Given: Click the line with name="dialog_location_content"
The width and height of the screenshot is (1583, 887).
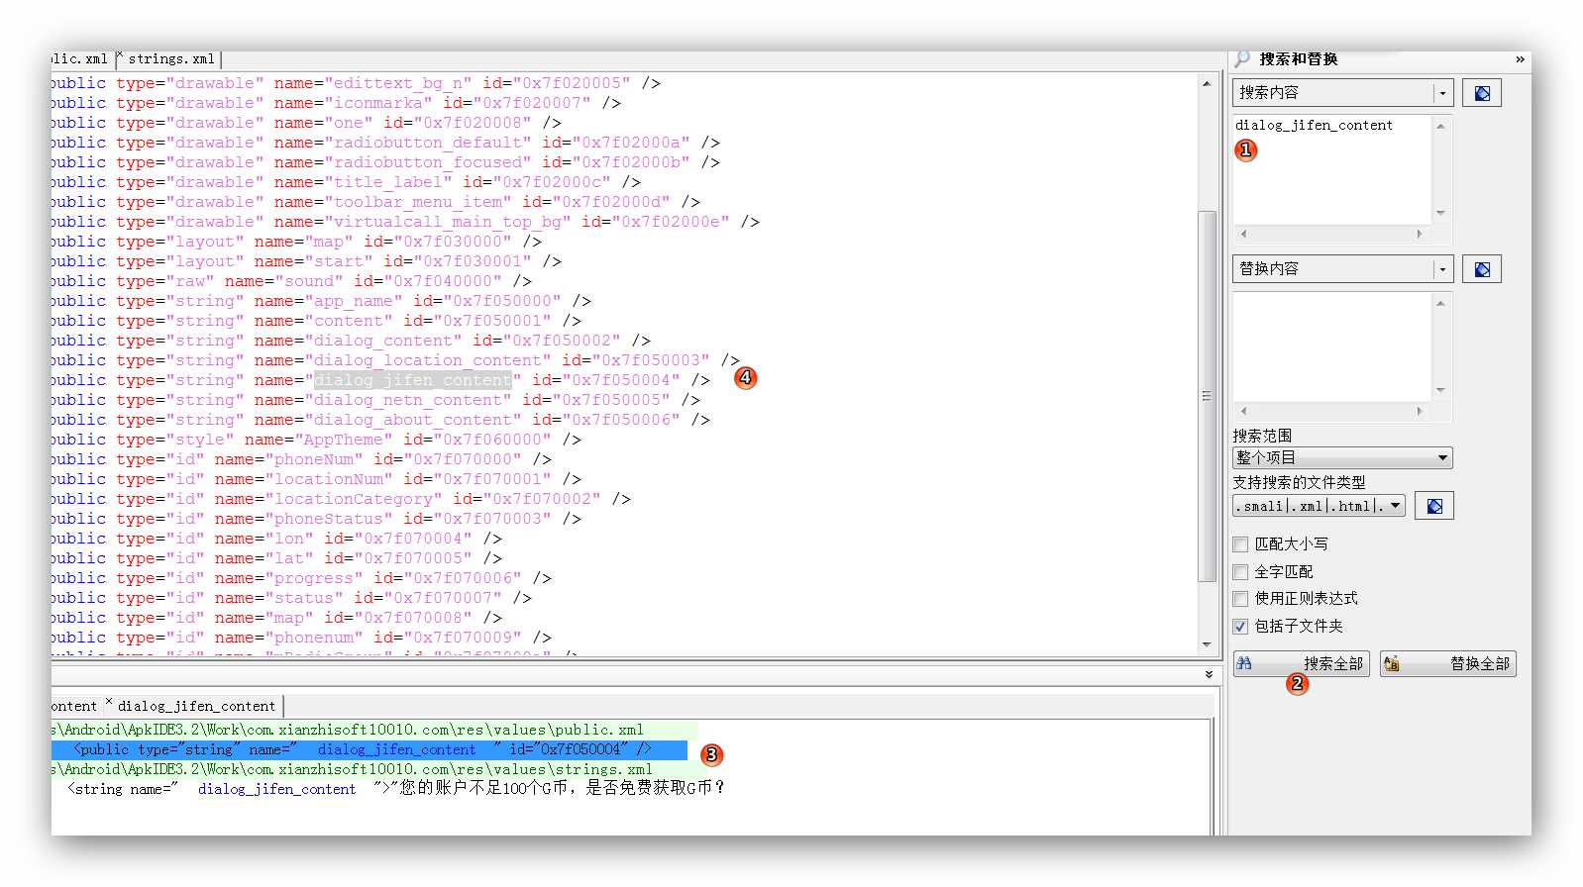Looking at the screenshot, I should tap(396, 360).
